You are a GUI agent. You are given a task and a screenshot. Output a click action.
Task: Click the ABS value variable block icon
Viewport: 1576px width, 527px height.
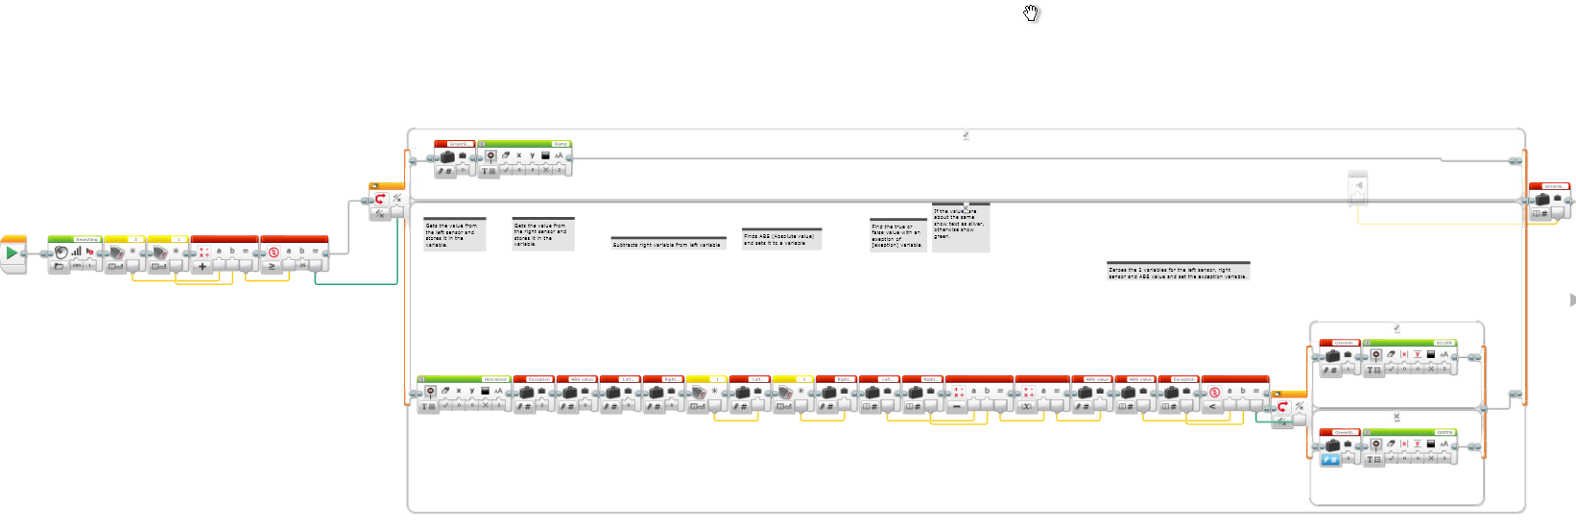click(569, 392)
